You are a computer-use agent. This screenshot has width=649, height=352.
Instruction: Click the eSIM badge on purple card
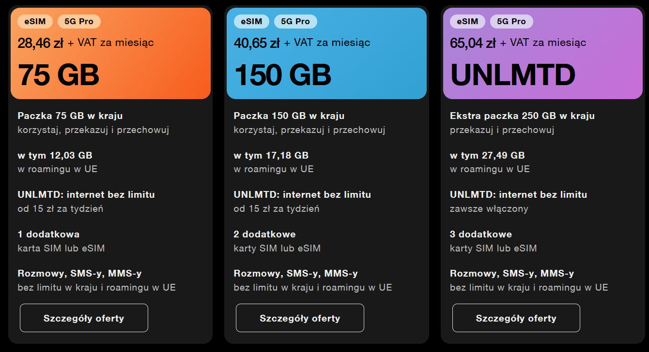tap(467, 21)
